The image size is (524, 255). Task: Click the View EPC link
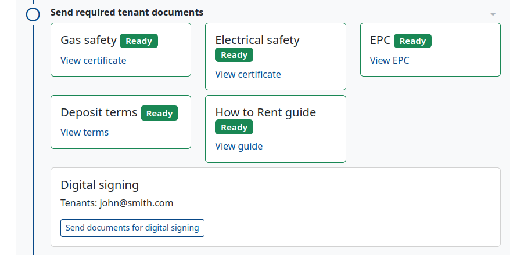(x=390, y=60)
